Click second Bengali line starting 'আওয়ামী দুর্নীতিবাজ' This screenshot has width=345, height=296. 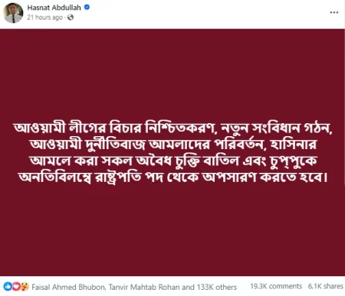point(172,145)
